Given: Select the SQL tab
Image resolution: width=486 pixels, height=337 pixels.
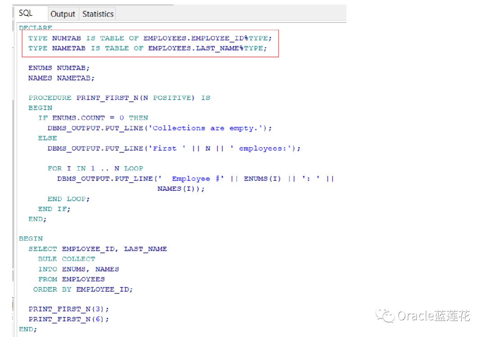Looking at the screenshot, I should click(26, 13).
